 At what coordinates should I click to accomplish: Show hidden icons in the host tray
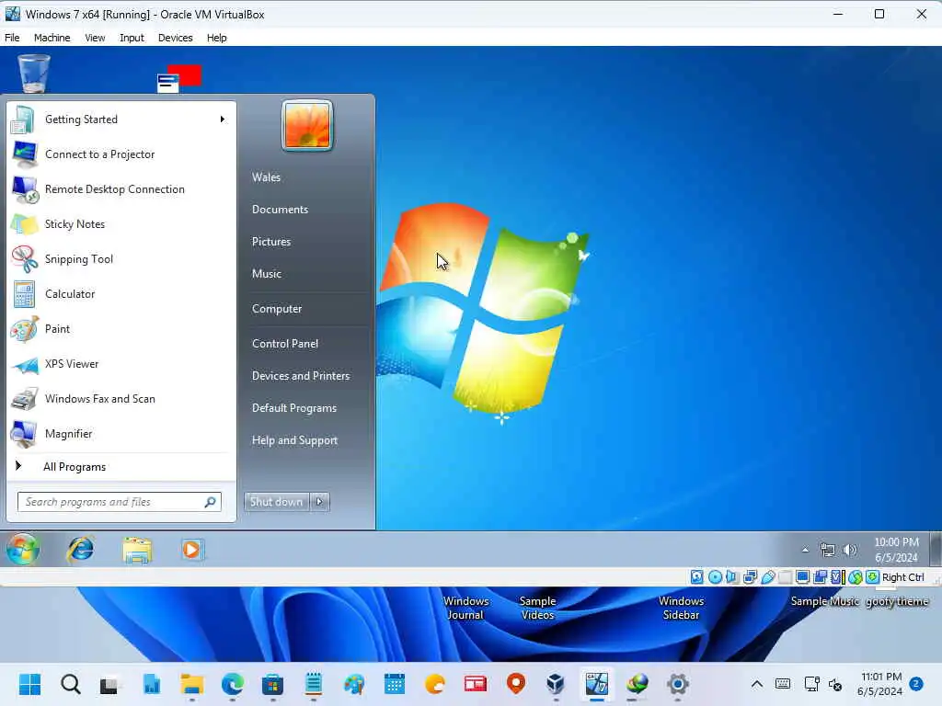coord(757,684)
